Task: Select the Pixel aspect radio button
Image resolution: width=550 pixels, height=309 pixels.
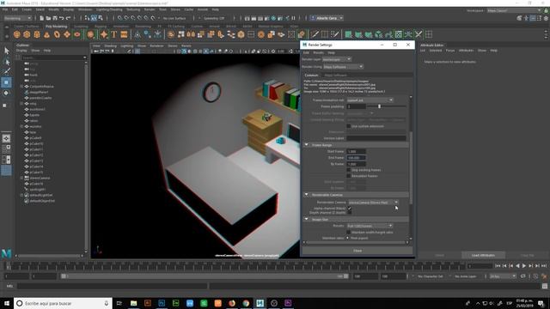Action: pos(347,238)
